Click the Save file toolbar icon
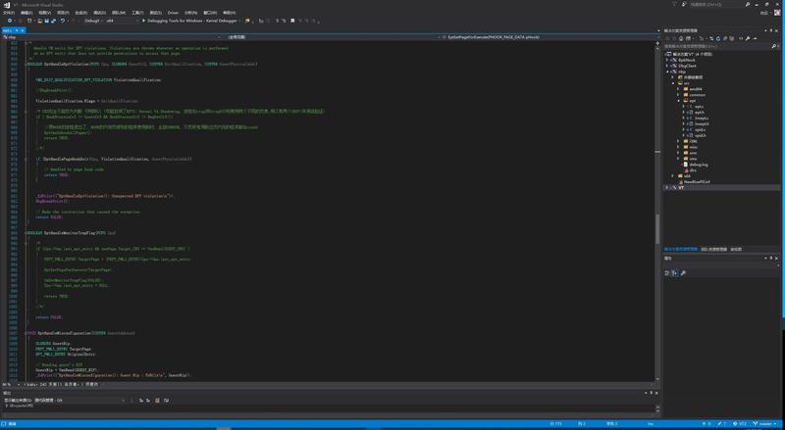 (x=46, y=21)
